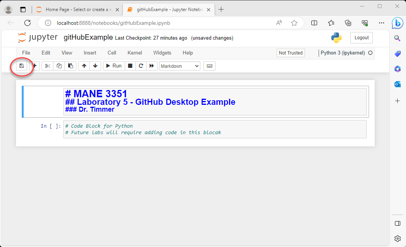Image resolution: width=406 pixels, height=247 pixels.
Task: Toggle the Not Trusted notebook status
Action: [290, 53]
